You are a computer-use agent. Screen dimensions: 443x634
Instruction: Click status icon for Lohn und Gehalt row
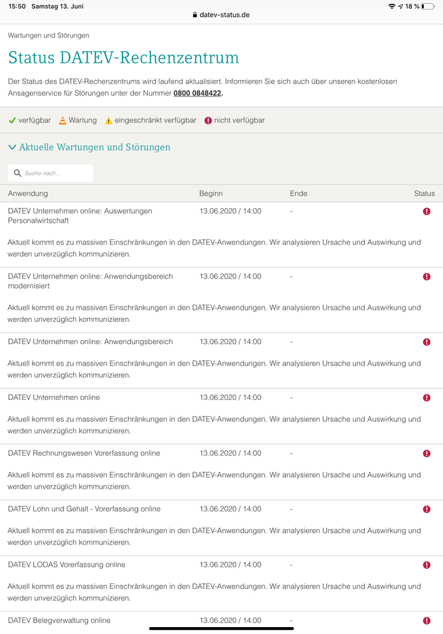pos(426,510)
